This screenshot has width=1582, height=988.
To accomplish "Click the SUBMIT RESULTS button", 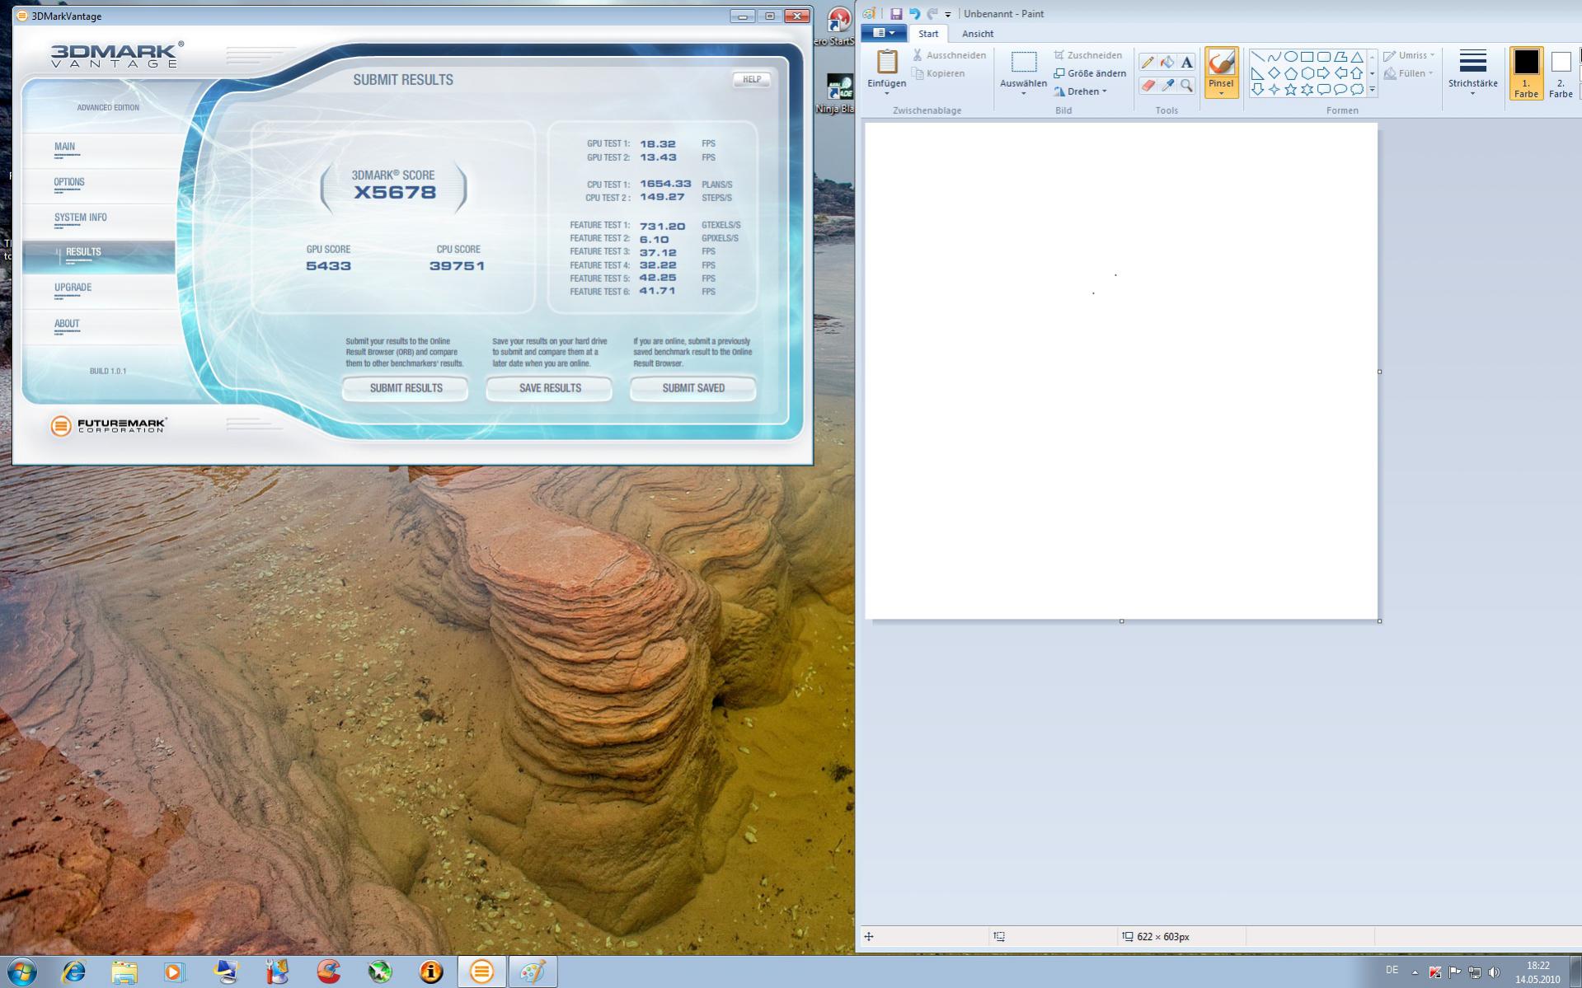I will click(406, 388).
